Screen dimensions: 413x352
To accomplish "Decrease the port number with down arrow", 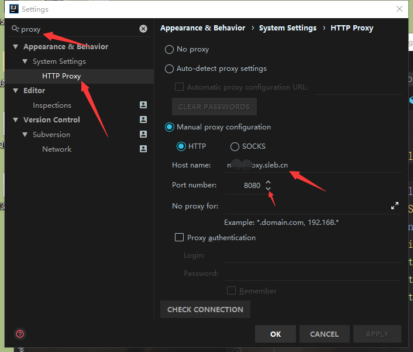I will tap(268, 188).
